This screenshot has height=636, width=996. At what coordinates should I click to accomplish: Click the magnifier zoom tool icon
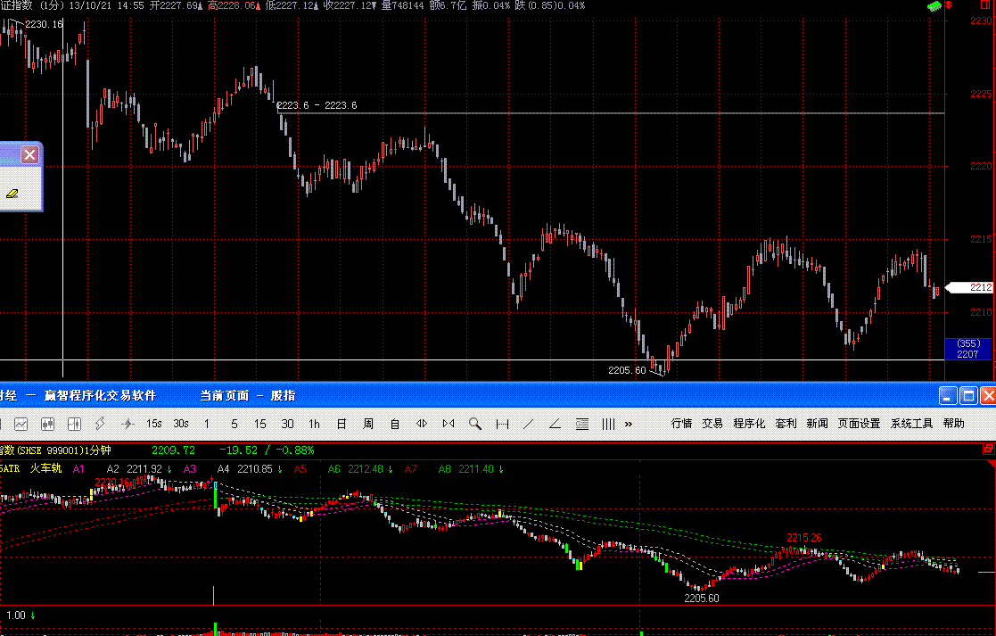click(475, 424)
